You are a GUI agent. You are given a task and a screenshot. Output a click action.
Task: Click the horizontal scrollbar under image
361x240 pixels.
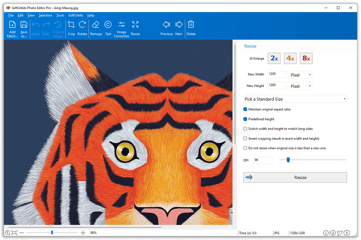85,227
